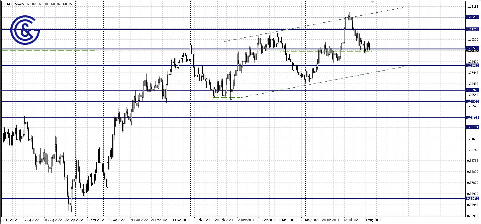Select the 1.02711 horizontal line tag
The height and width of the screenshot is (224, 481).
click(472, 127)
